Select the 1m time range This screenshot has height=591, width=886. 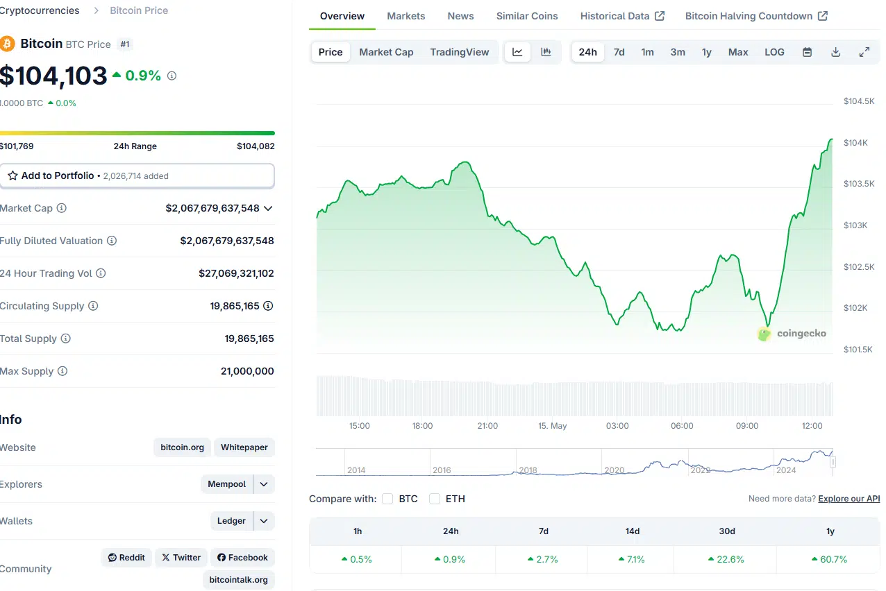pyautogui.click(x=647, y=52)
